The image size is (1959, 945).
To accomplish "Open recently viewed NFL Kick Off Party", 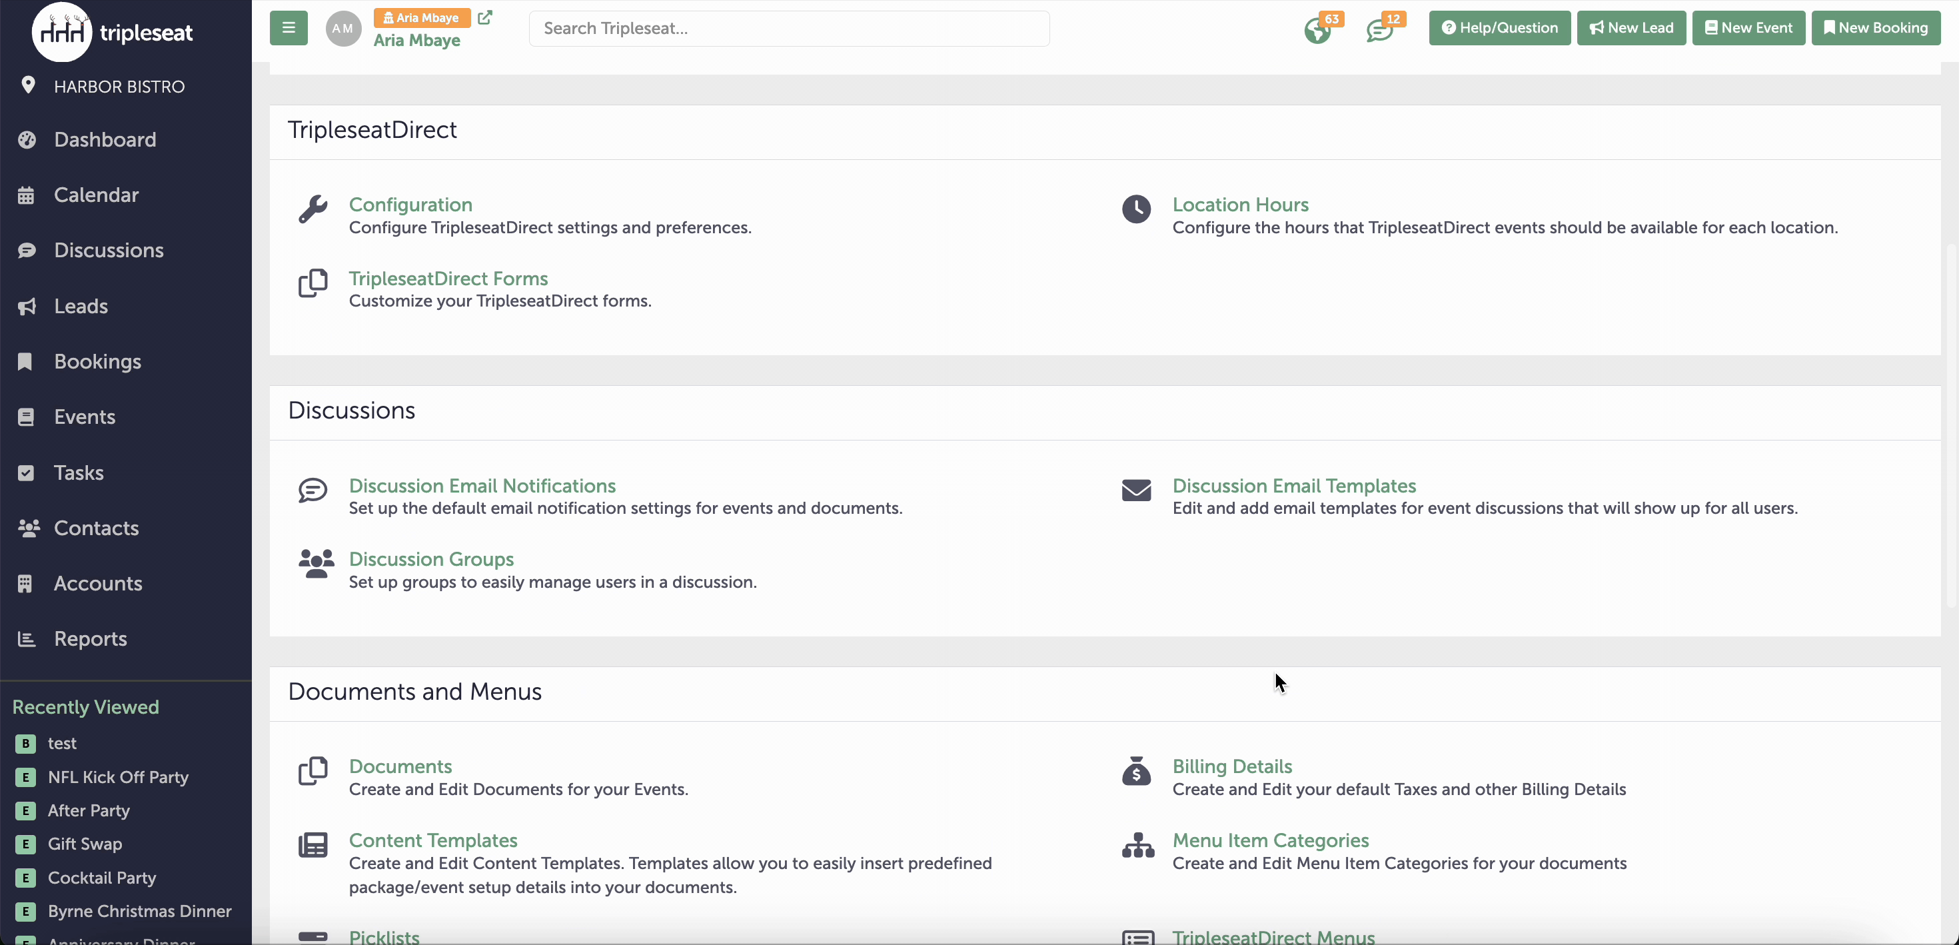I will 118,777.
